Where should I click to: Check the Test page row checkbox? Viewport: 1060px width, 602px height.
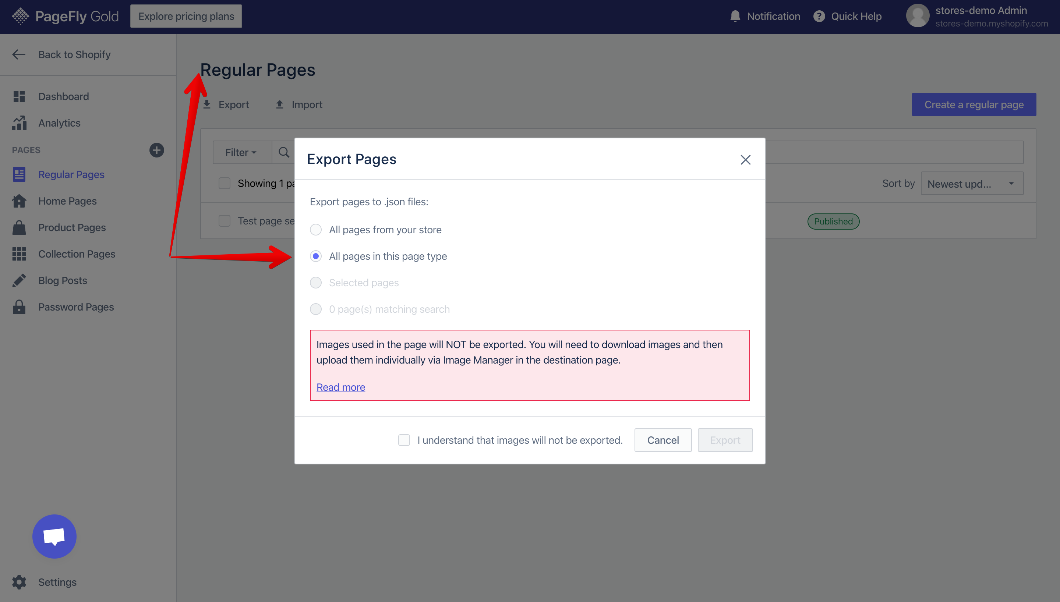point(225,221)
